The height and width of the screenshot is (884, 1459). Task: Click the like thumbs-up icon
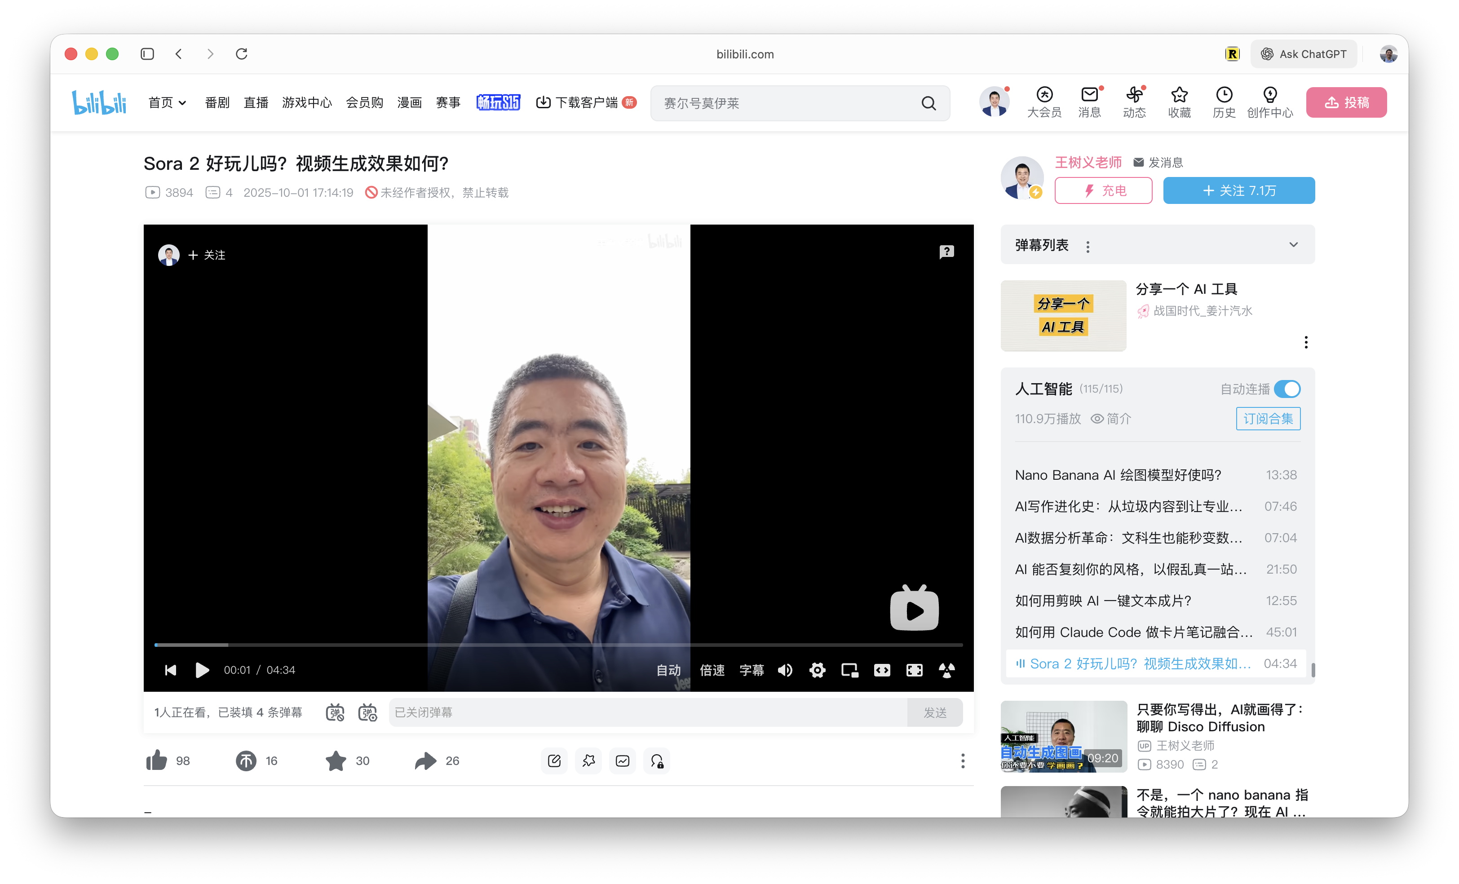point(156,760)
